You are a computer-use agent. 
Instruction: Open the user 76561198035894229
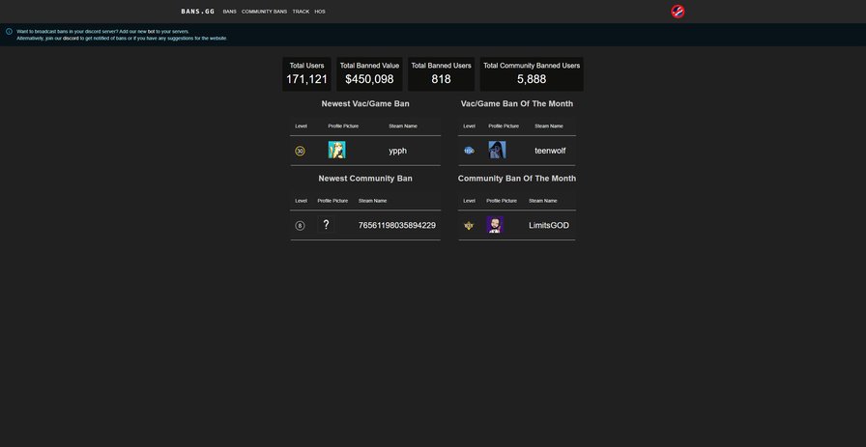click(x=396, y=225)
